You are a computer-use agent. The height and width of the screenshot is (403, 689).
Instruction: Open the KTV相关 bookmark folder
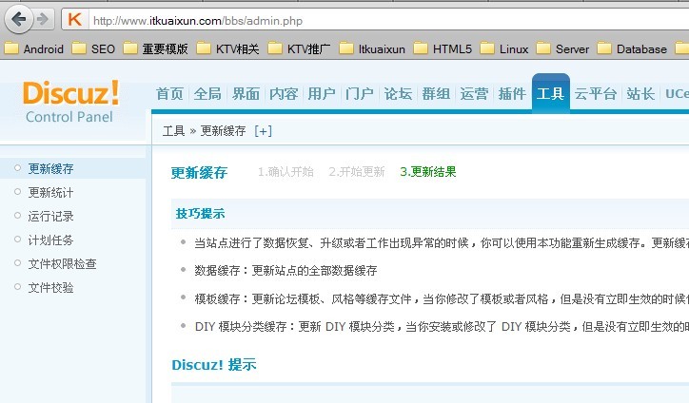[x=227, y=48]
